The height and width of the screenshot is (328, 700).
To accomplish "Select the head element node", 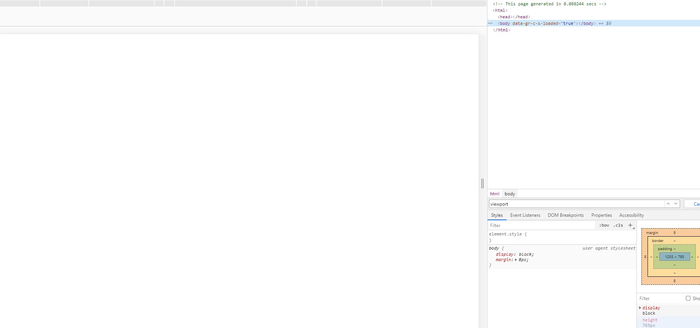I will coord(514,17).
